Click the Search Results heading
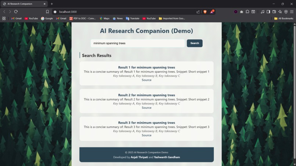The height and width of the screenshot is (166, 296). point(97,55)
